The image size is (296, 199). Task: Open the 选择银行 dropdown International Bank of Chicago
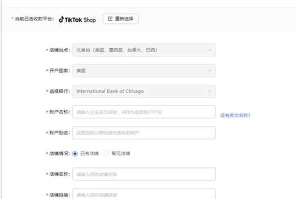pos(144,91)
